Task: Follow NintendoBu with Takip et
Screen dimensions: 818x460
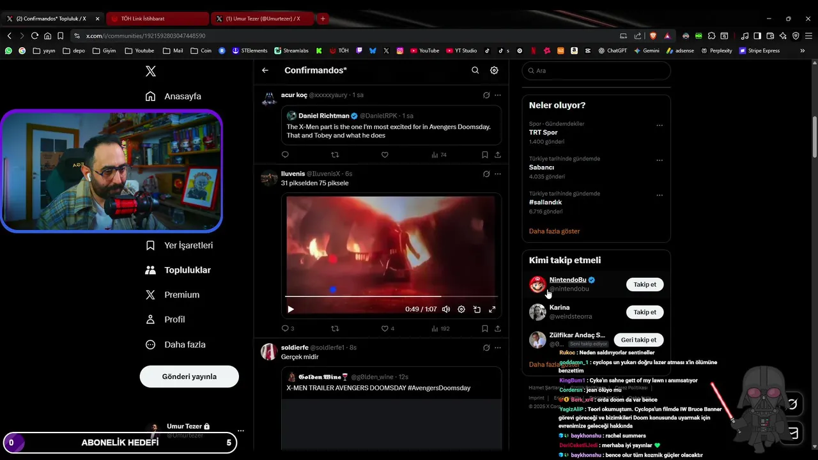Action: [645, 284]
